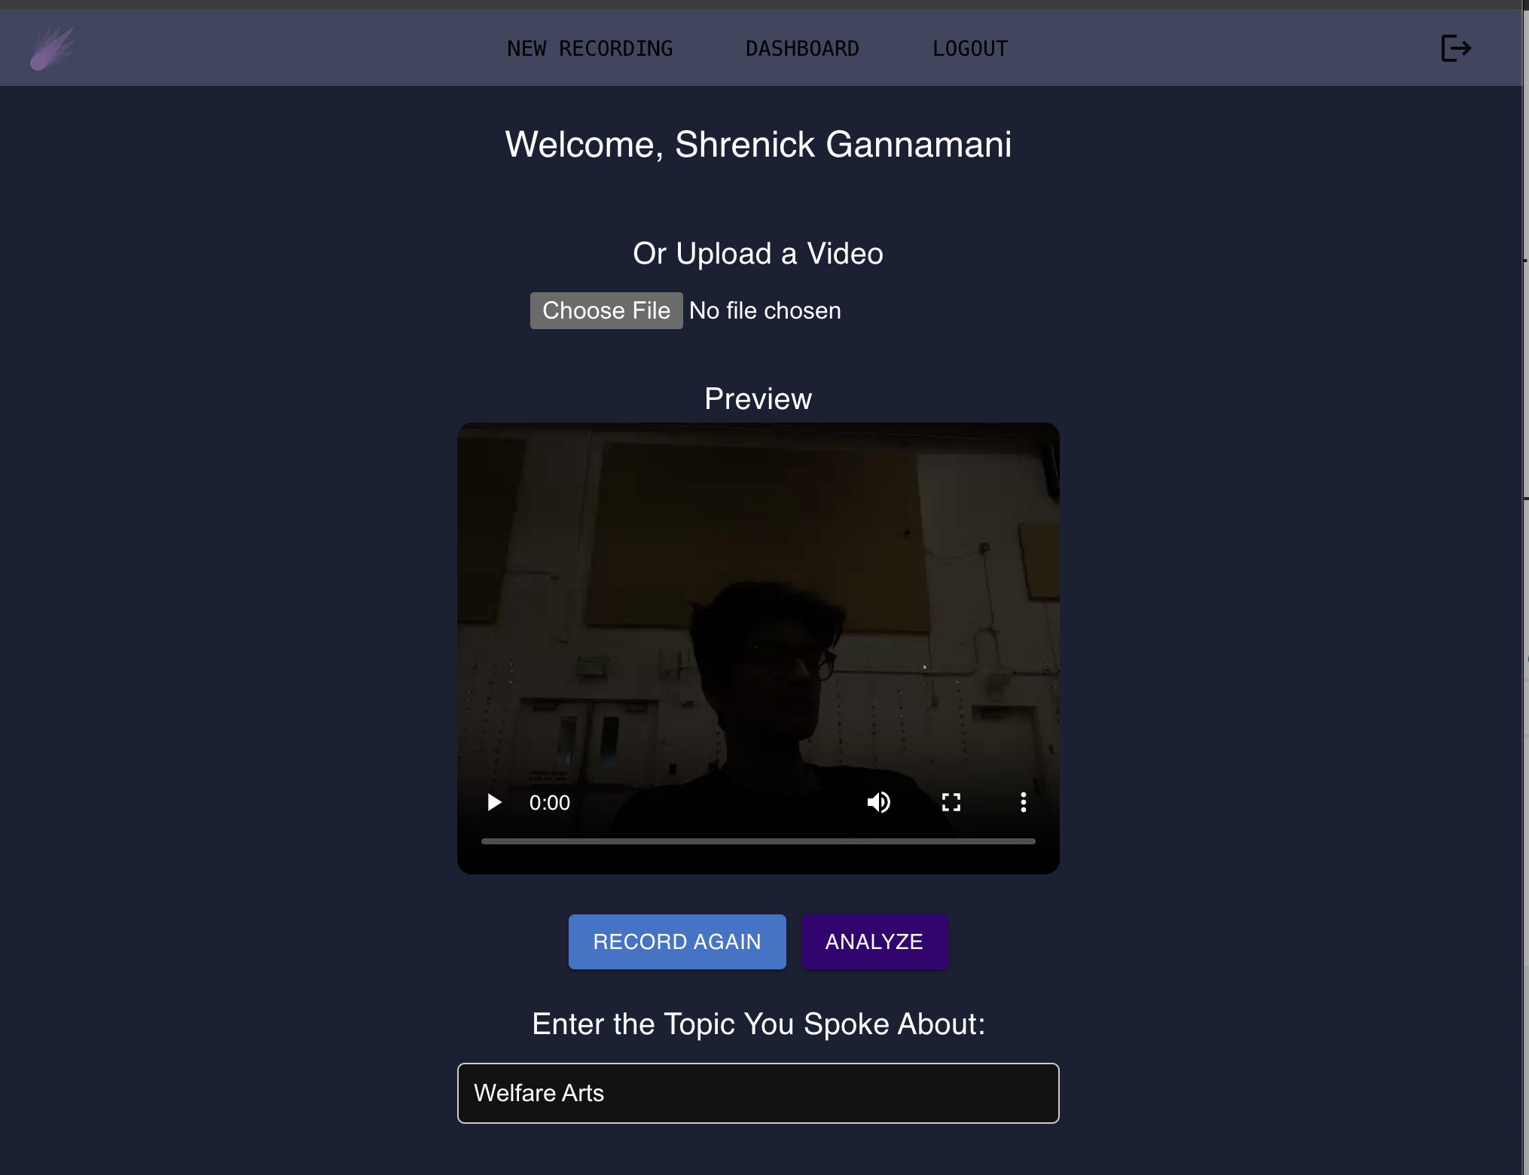Click the Choose File button
Image resolution: width=1529 pixels, height=1175 pixels.
tap(606, 310)
